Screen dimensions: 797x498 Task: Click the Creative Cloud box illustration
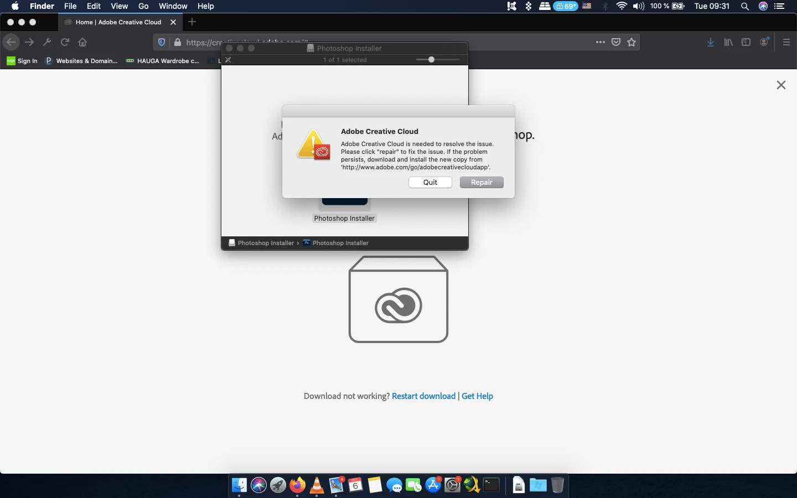tap(398, 299)
